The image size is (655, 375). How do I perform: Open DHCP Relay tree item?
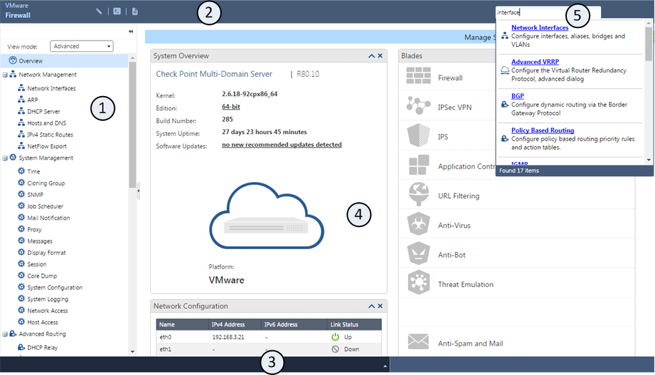pyautogui.click(x=42, y=348)
